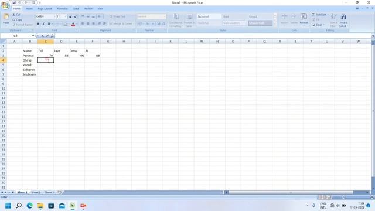This screenshot has width=375, height=211.
Task: Cancel cell entry with X button
Action: coord(42,36)
